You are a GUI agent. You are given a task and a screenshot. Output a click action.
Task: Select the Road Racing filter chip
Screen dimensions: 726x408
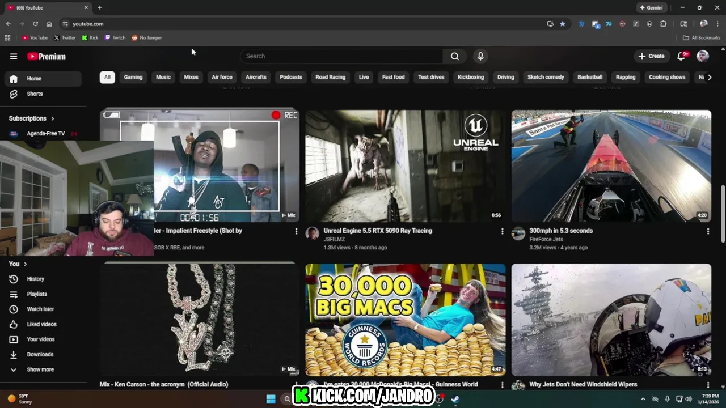(x=331, y=77)
